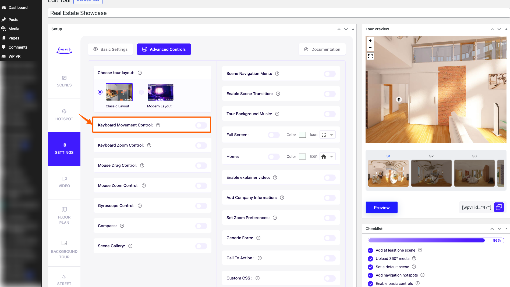Viewport: 510px width, 287px height.
Task: Enable the Keyboard Movement Control toggle
Action: tap(201, 125)
